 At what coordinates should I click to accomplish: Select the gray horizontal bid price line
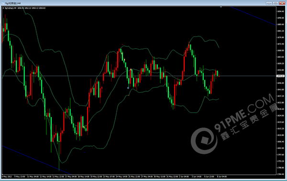[139, 75]
